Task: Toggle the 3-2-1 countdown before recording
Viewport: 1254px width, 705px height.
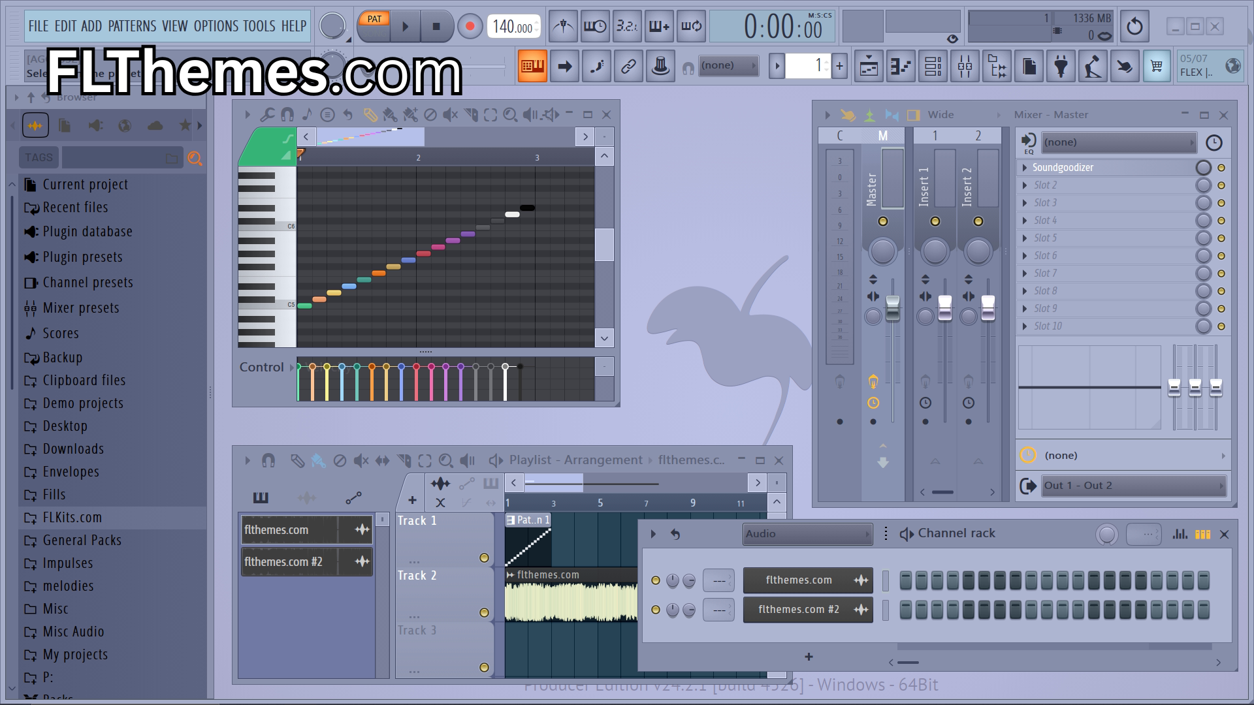Action: pos(627,26)
